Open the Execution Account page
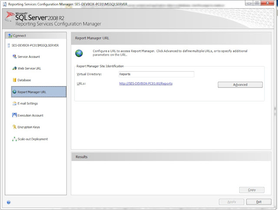Screen dimensions: 278x210 (30, 115)
